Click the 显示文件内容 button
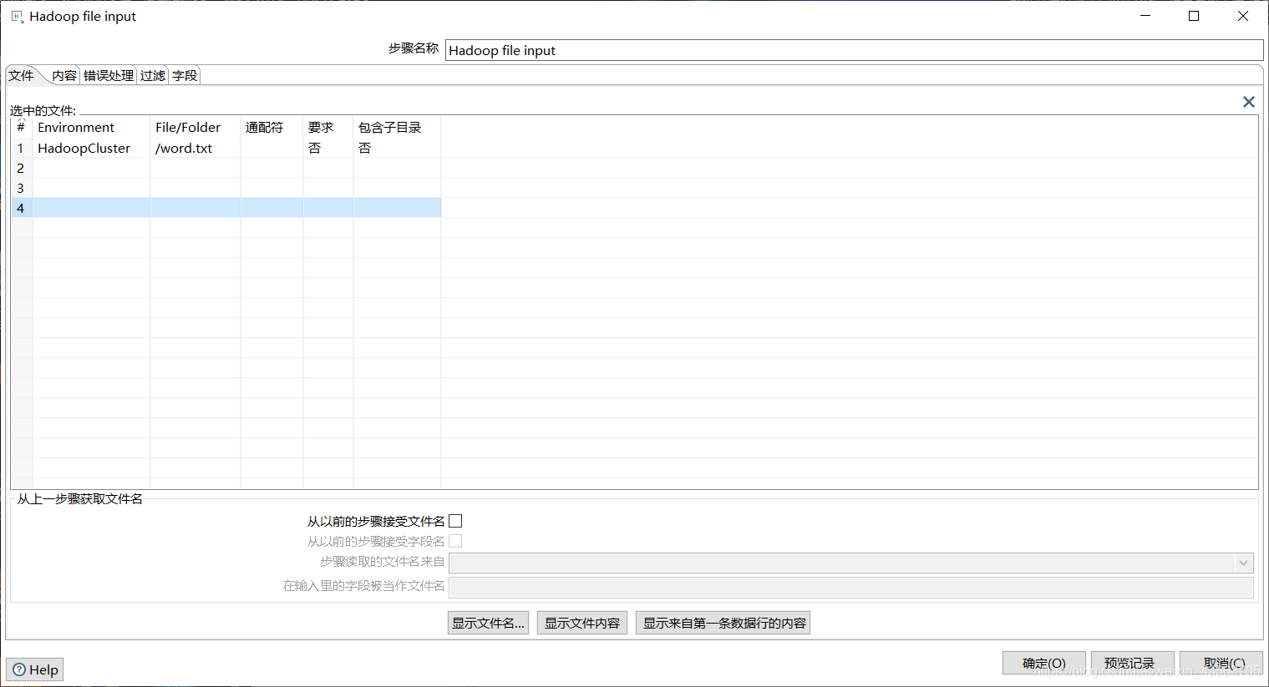The width and height of the screenshot is (1269, 687). (582, 623)
